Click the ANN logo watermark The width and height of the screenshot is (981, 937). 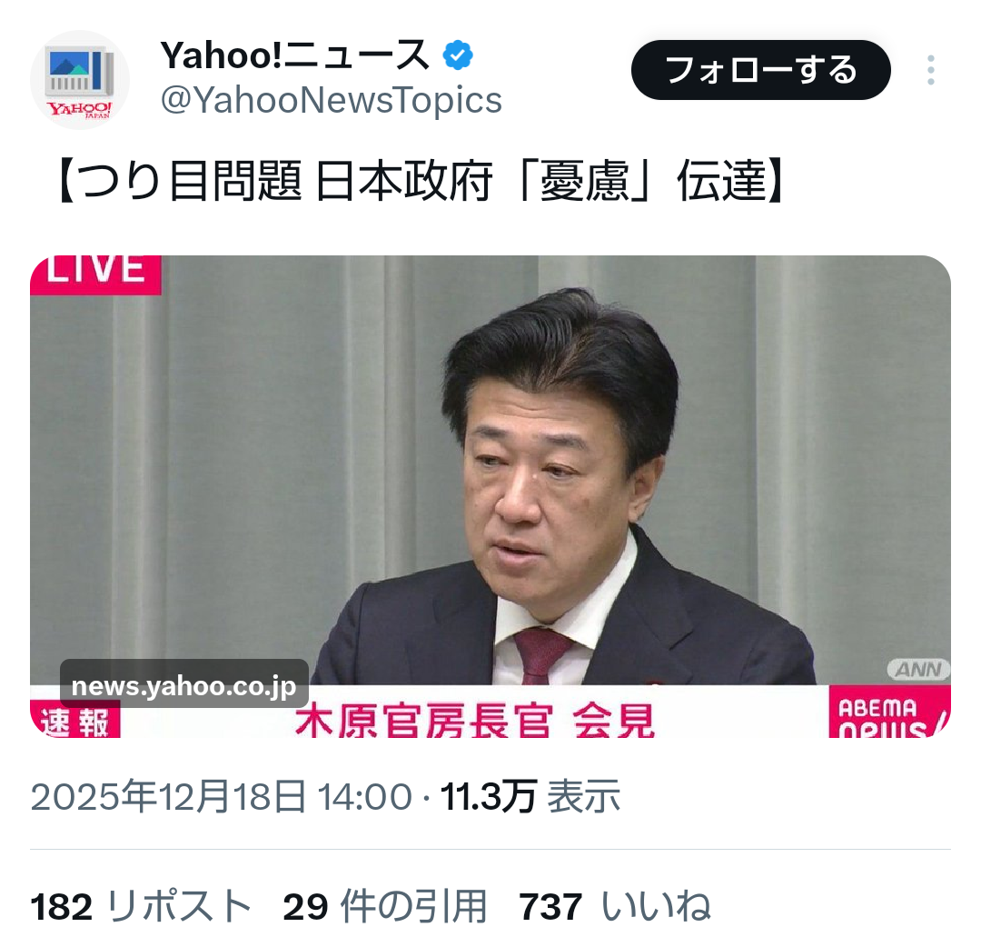tap(917, 670)
